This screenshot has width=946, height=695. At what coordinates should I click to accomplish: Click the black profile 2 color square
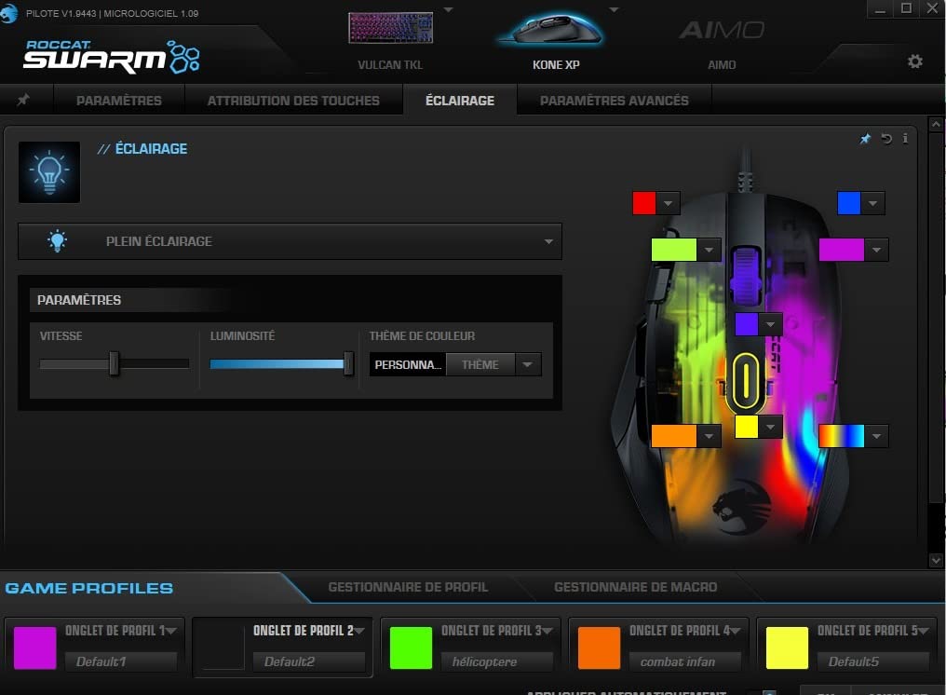223,647
